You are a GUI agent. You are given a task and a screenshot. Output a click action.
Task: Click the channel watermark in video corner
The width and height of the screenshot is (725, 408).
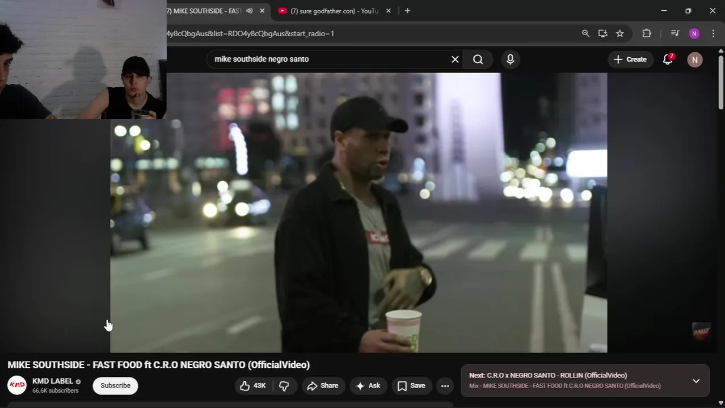702,331
